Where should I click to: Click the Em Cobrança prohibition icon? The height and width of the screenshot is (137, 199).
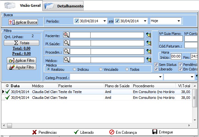point(112,132)
